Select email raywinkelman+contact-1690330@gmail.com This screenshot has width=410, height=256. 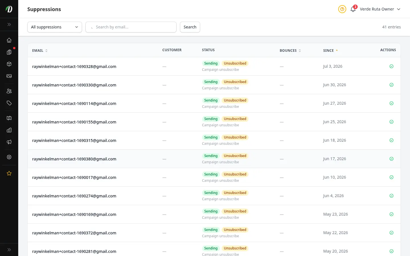point(74,85)
